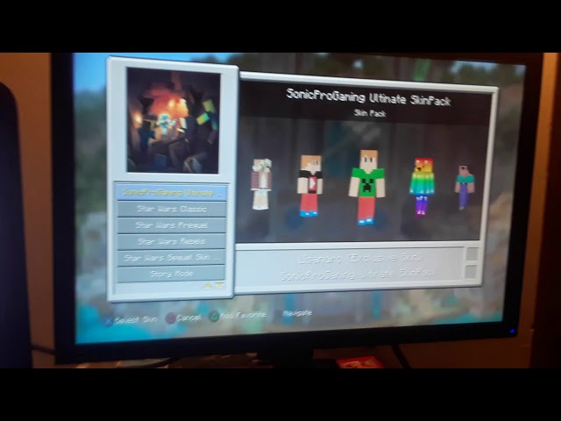Select the green creeper shirt skin
Viewport: 561px width, 421px height.
coord(366,187)
